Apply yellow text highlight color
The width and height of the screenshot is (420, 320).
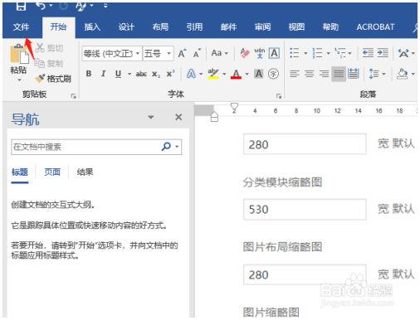[x=213, y=74]
